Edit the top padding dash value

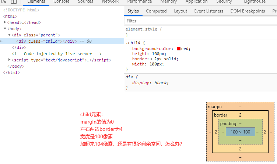pyautogui.click(x=240, y=124)
